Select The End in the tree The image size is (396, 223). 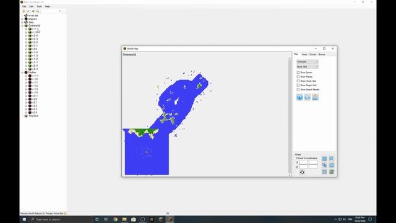[x=33, y=116]
